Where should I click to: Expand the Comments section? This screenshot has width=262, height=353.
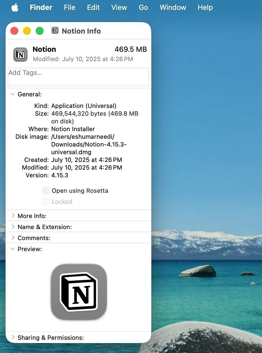(x=13, y=238)
